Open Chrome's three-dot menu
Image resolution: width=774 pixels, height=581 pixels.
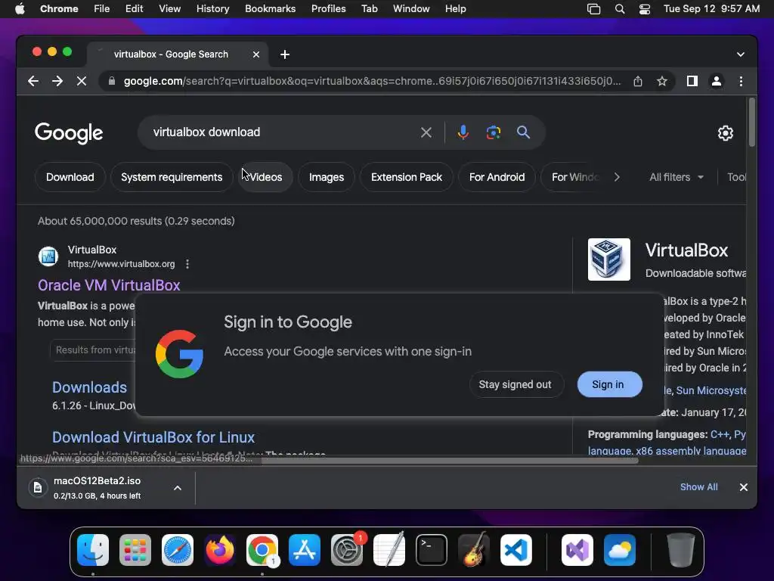pyautogui.click(x=741, y=81)
